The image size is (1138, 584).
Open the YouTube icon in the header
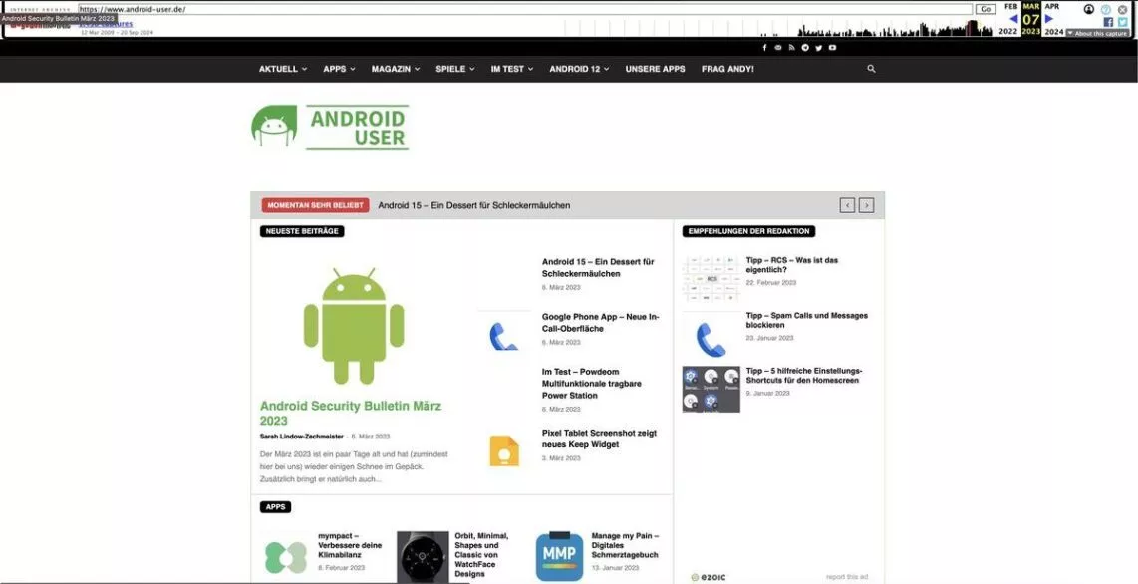[x=832, y=48]
